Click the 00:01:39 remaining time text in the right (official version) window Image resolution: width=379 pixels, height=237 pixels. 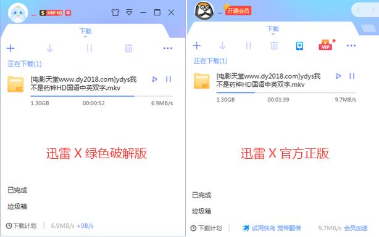tap(278, 100)
